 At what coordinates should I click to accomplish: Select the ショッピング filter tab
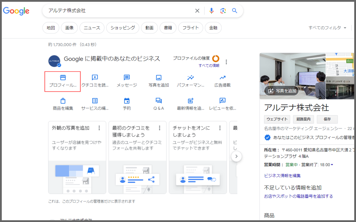pos(123,28)
